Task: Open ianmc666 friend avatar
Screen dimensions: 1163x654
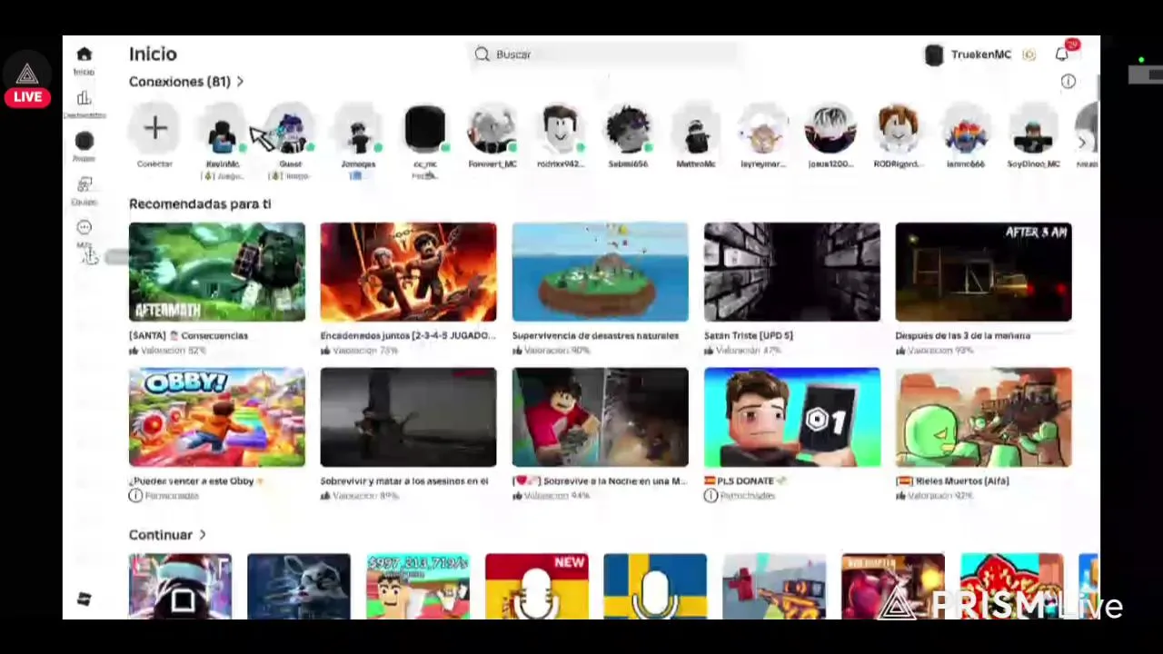Action: click(966, 128)
